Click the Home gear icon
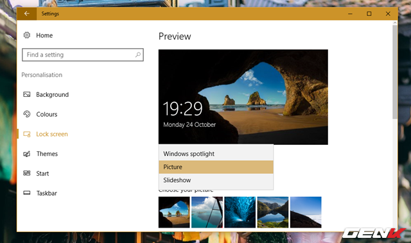The height and width of the screenshot is (243, 411). [27, 35]
